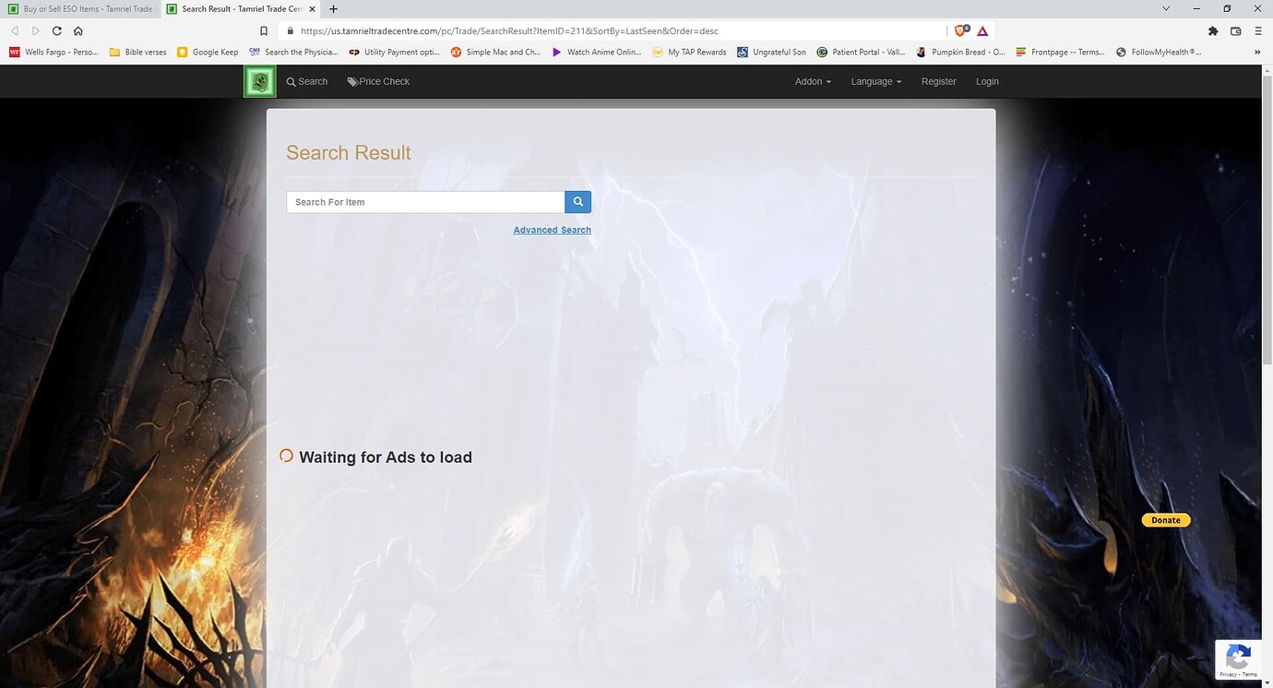Open the tab search down-chevron in title bar
1273x688 pixels.
coord(1166,8)
